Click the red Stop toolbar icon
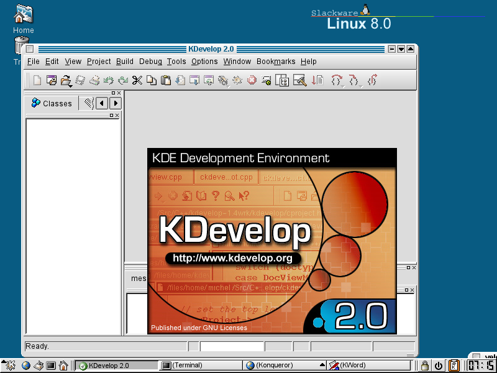 point(252,80)
